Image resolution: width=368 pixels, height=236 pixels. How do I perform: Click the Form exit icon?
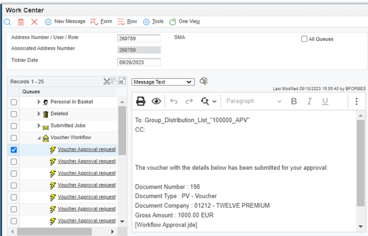[x=94, y=22]
